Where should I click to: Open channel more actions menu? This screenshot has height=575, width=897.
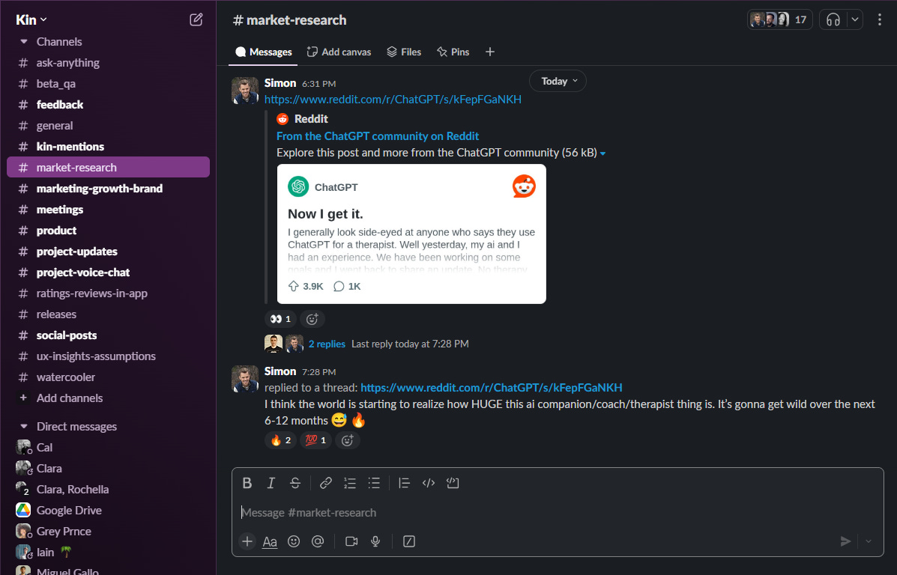[x=879, y=20]
